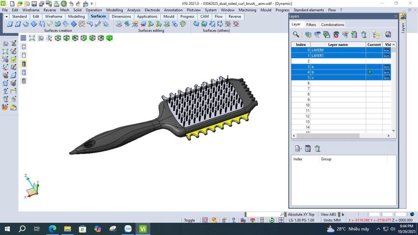Click the Toggle button in status bar
This screenshot has width=418, height=235.
(189, 220)
